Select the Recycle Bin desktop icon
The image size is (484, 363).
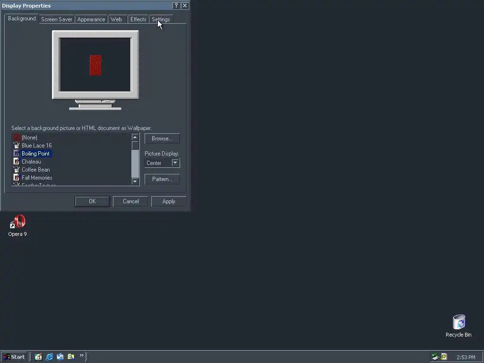(x=458, y=326)
